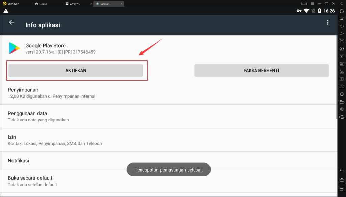The width and height of the screenshot is (346, 197).
Task: Minimize the LDPlayer window
Action: coord(319,3)
